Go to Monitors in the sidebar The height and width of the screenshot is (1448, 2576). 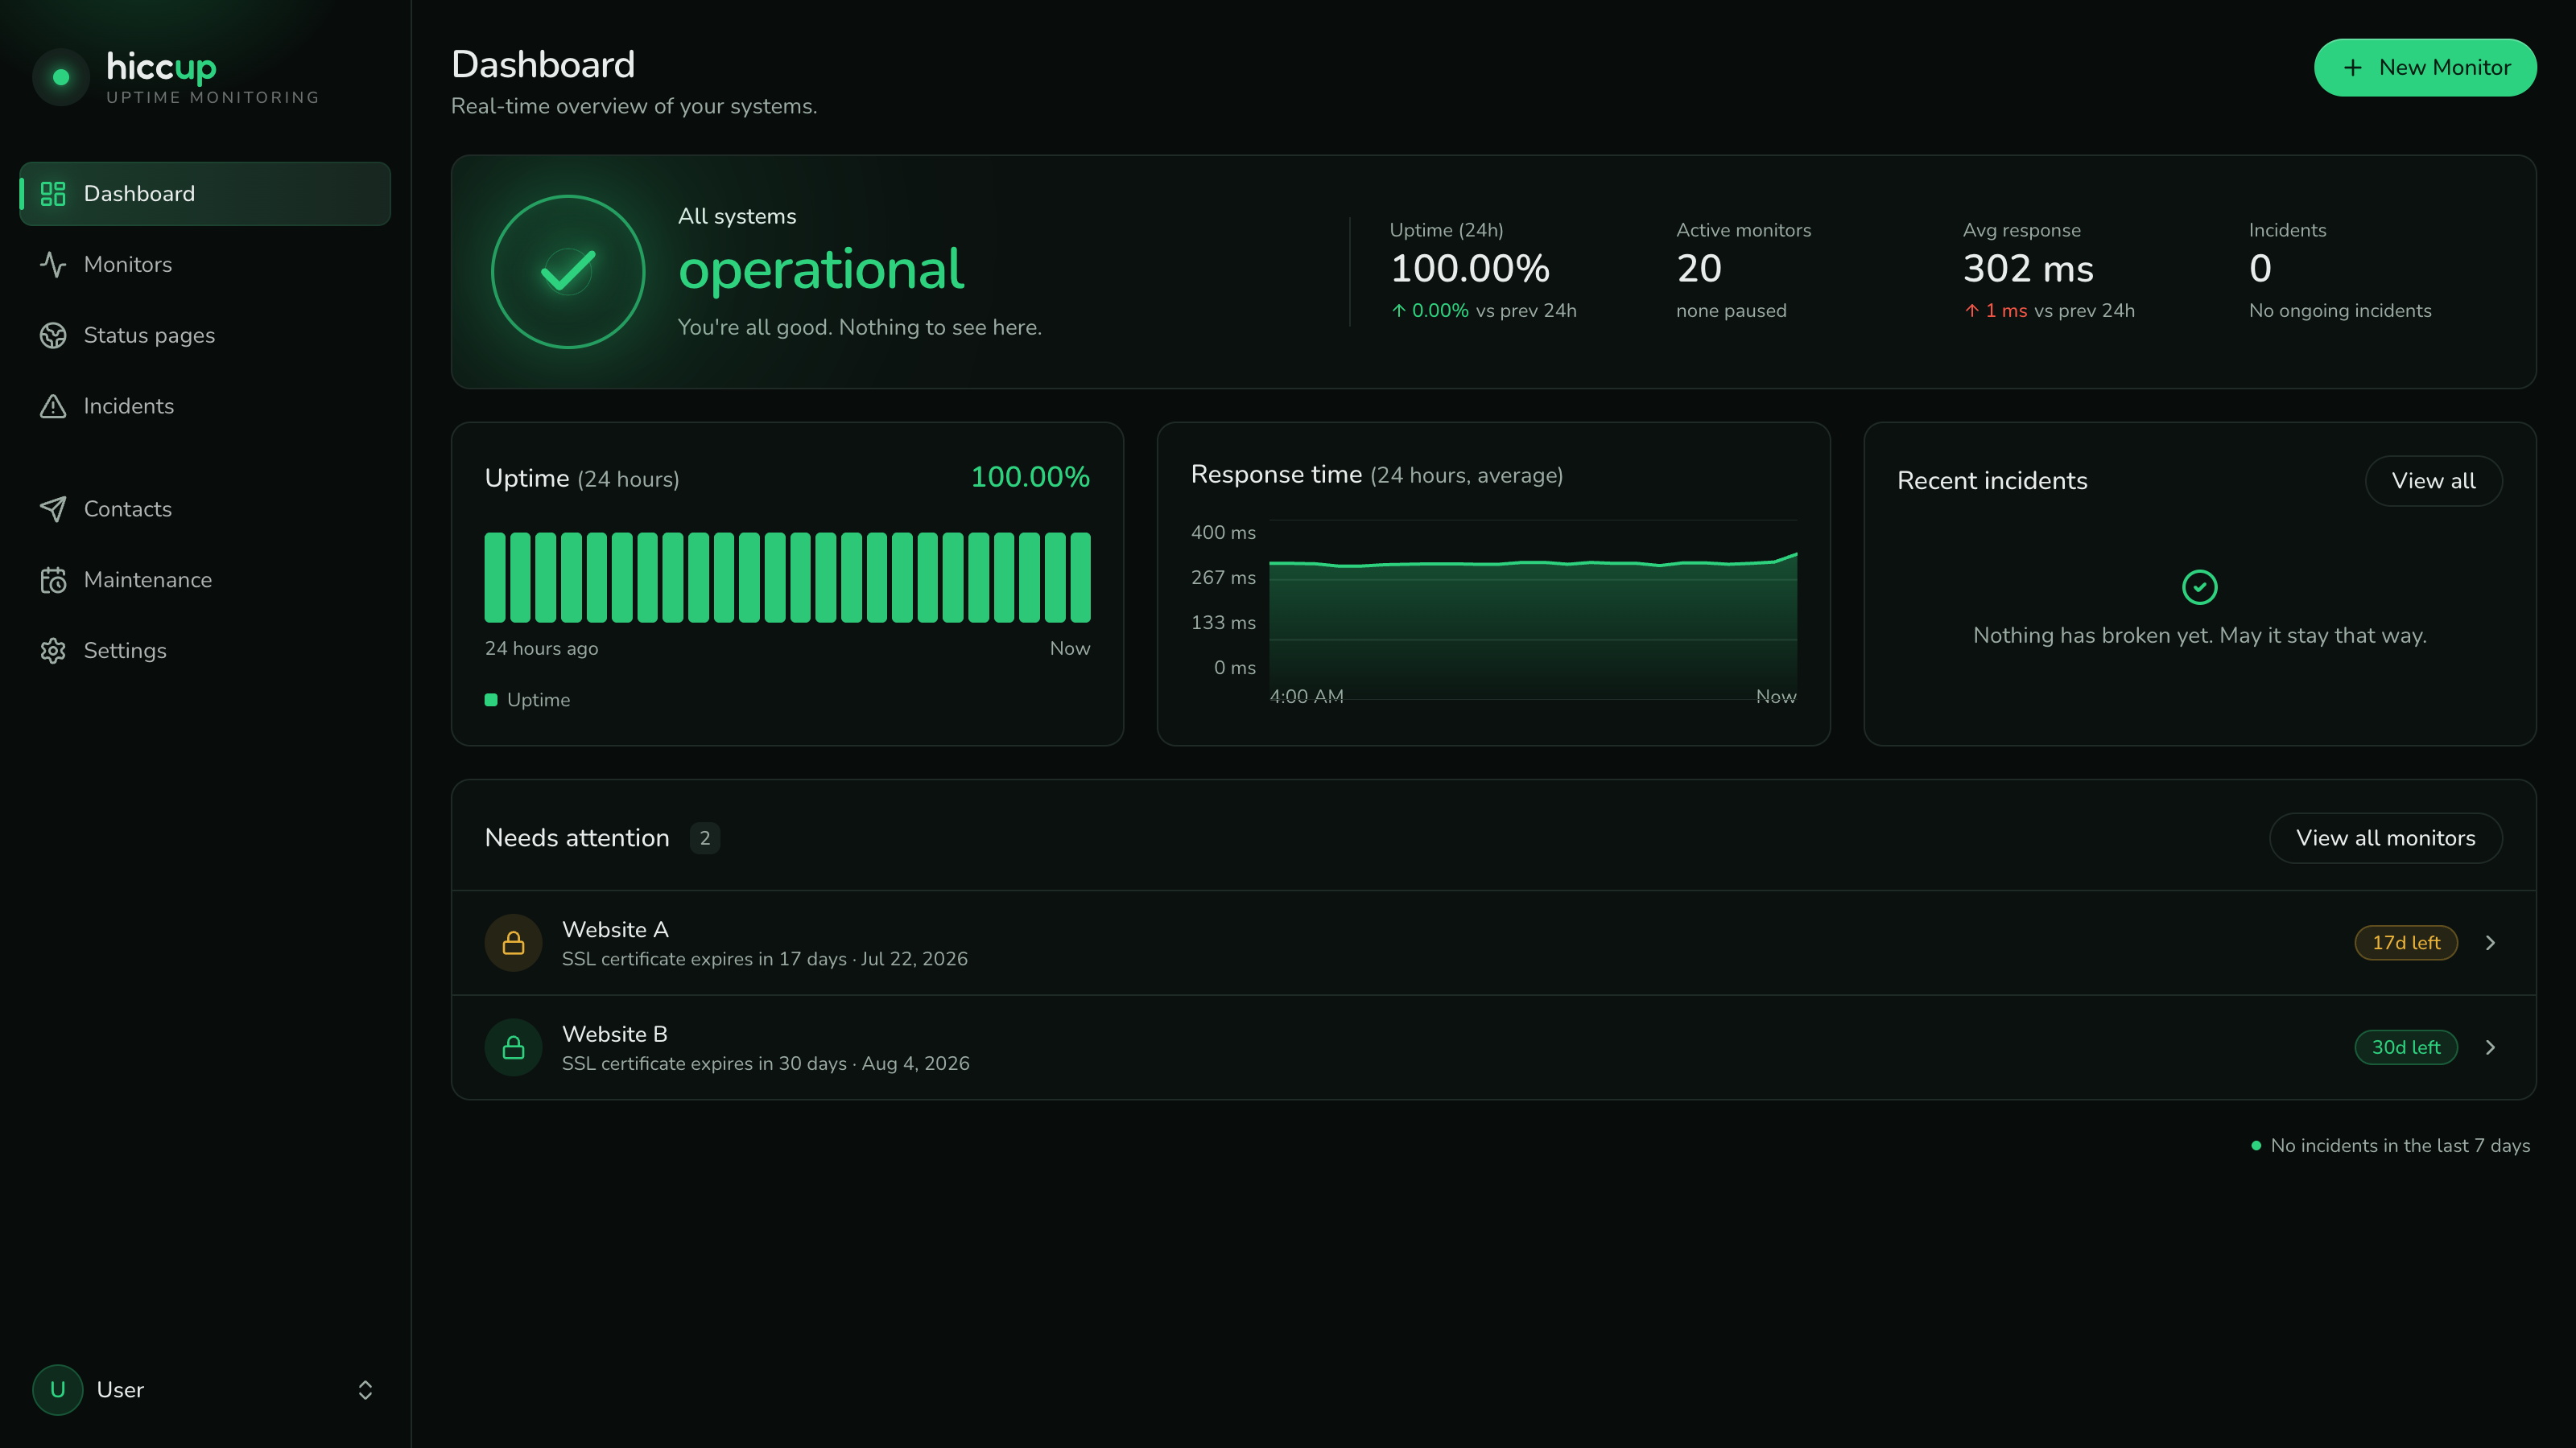[x=205, y=265]
